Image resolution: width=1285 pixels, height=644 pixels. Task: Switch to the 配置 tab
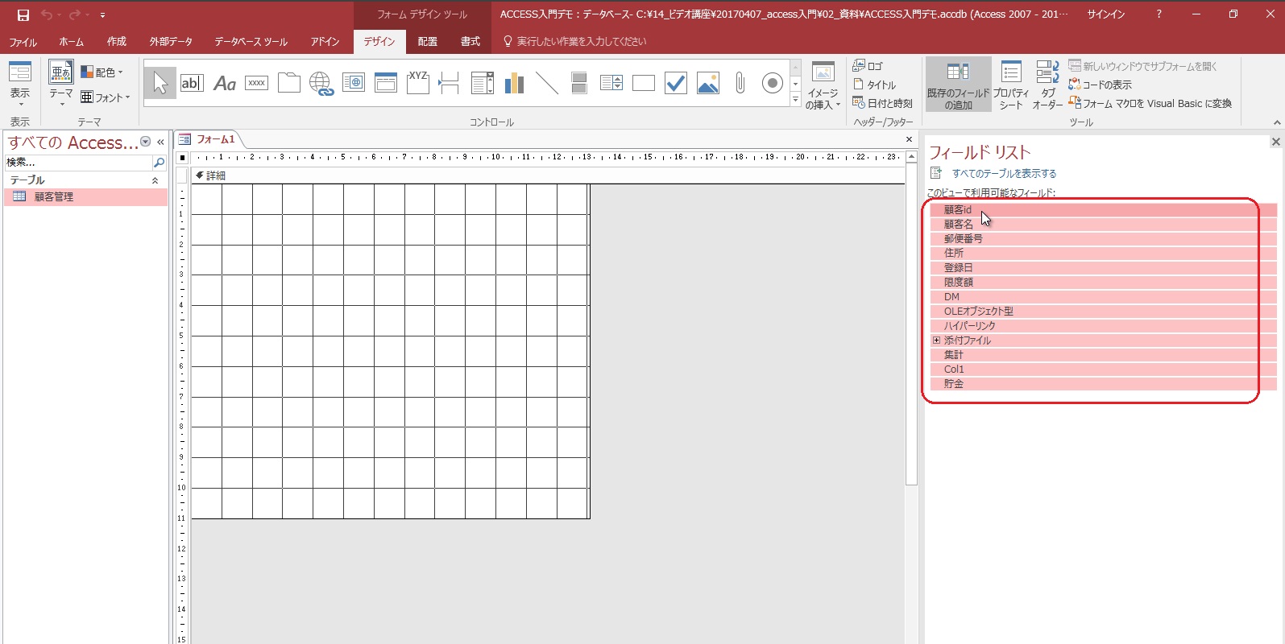tap(428, 42)
